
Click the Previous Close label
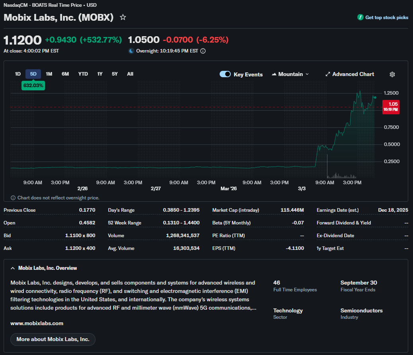tap(19, 210)
